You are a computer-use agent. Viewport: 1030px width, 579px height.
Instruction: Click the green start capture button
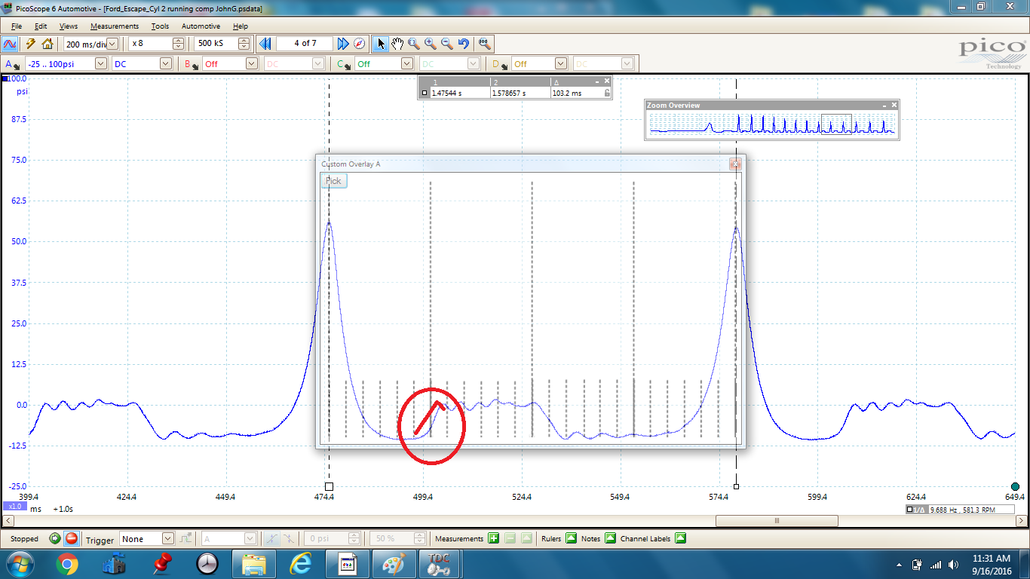[x=55, y=538]
